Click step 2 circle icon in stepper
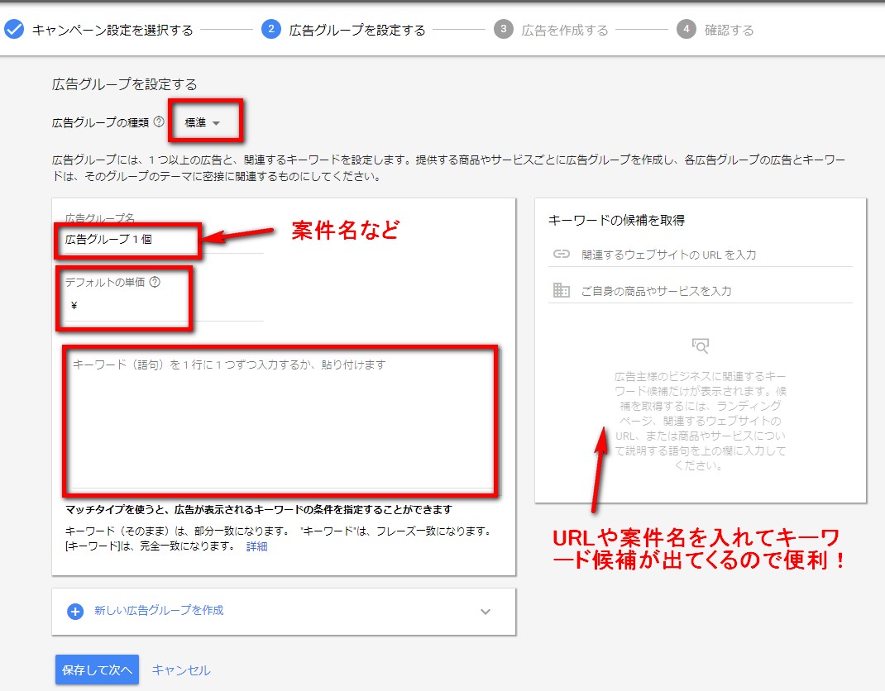The width and height of the screenshot is (885, 691). 270,30
